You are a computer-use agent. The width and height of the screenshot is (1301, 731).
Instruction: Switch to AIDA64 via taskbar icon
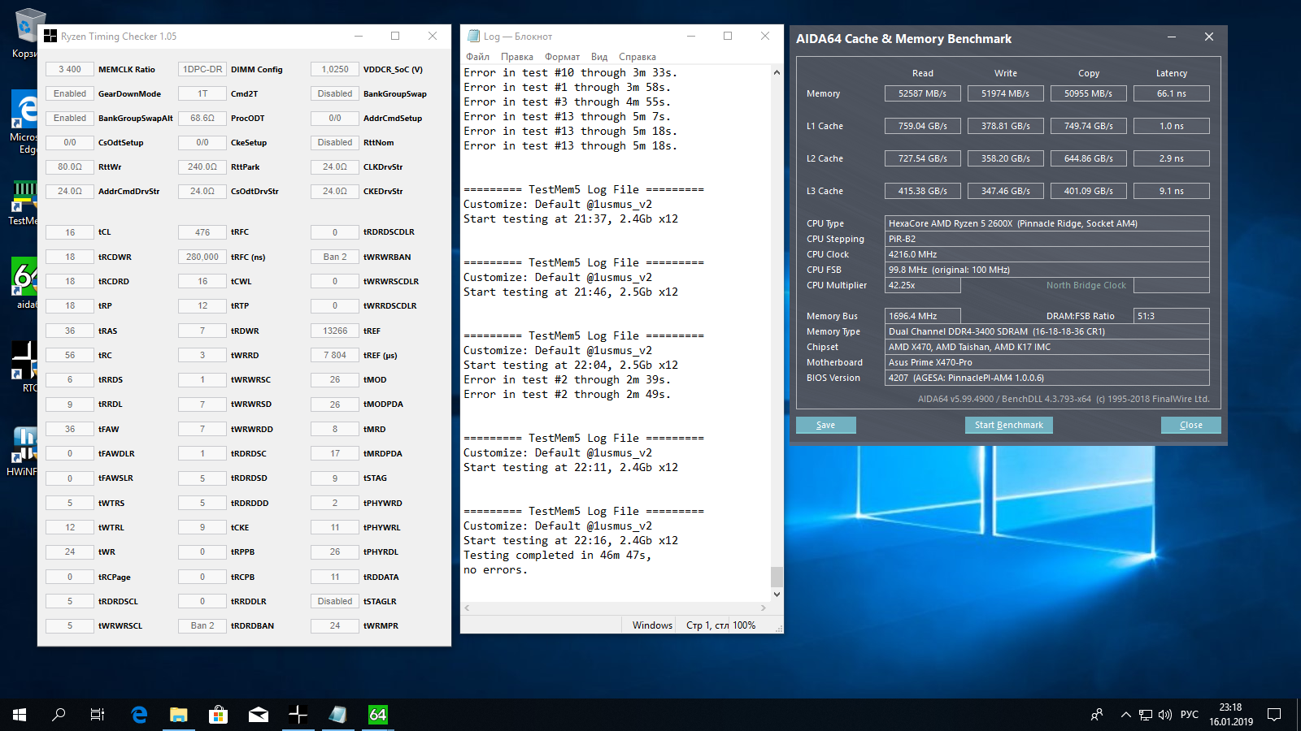[x=377, y=715]
